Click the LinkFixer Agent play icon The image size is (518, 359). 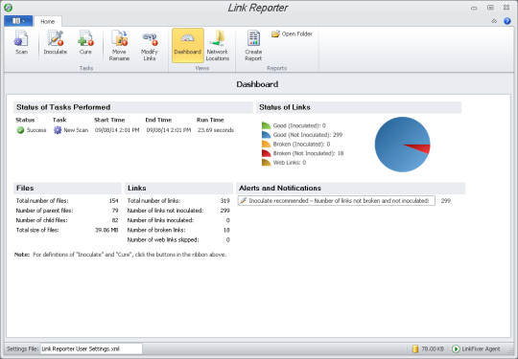456,348
